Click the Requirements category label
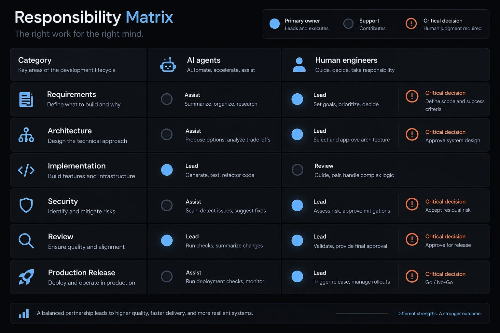The image size is (500, 333). pos(72,95)
